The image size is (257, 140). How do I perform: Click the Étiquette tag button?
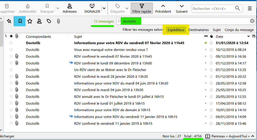[x=118, y=8]
